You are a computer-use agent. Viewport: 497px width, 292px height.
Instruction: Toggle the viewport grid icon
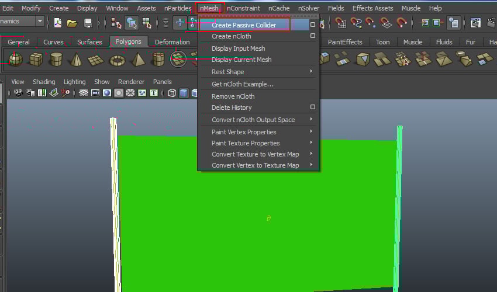tap(84, 93)
